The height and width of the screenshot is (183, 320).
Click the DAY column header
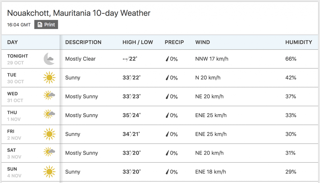pos(12,42)
